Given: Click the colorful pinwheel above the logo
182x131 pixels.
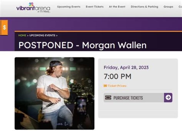Looking at the screenshot, I should coord(31,4).
